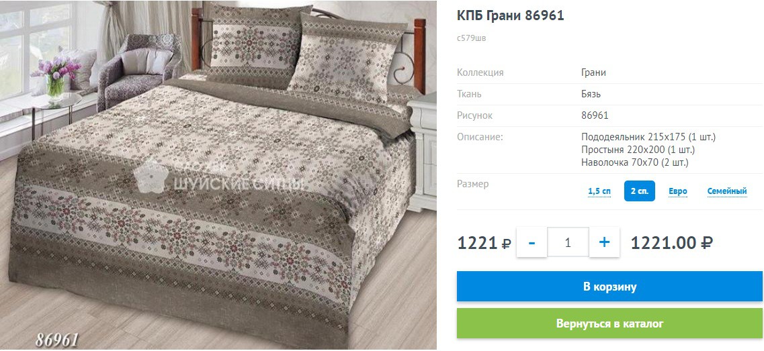This screenshot has height=351, width=764.
Task: Click the КПБ Грани 86961 product title
Action: (x=510, y=15)
